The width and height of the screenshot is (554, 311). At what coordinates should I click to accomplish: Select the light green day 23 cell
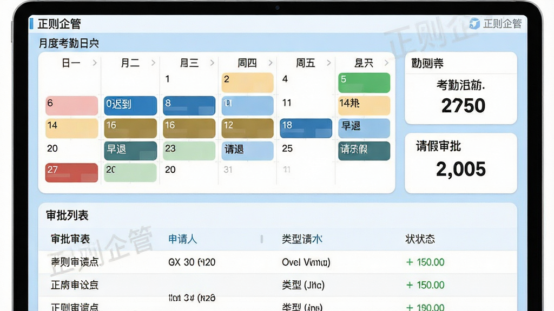[x=189, y=151]
